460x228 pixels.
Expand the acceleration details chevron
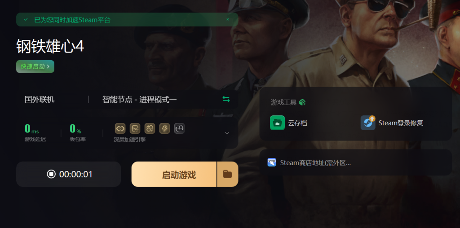pyautogui.click(x=227, y=133)
